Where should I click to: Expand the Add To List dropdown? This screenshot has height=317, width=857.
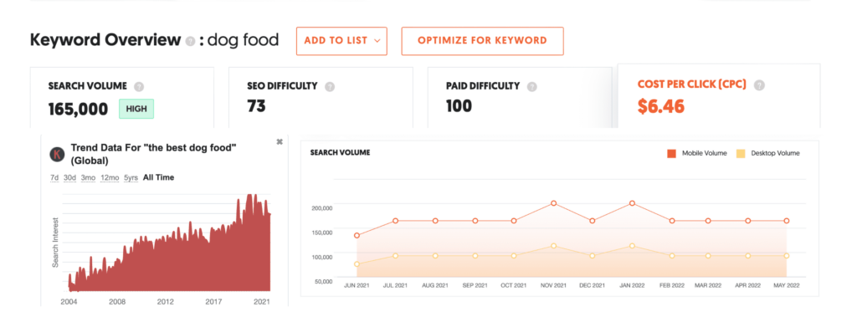341,41
